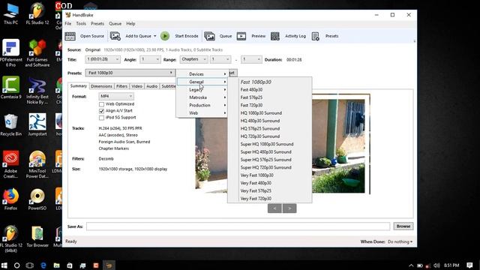Open action center notification icon

(470, 265)
